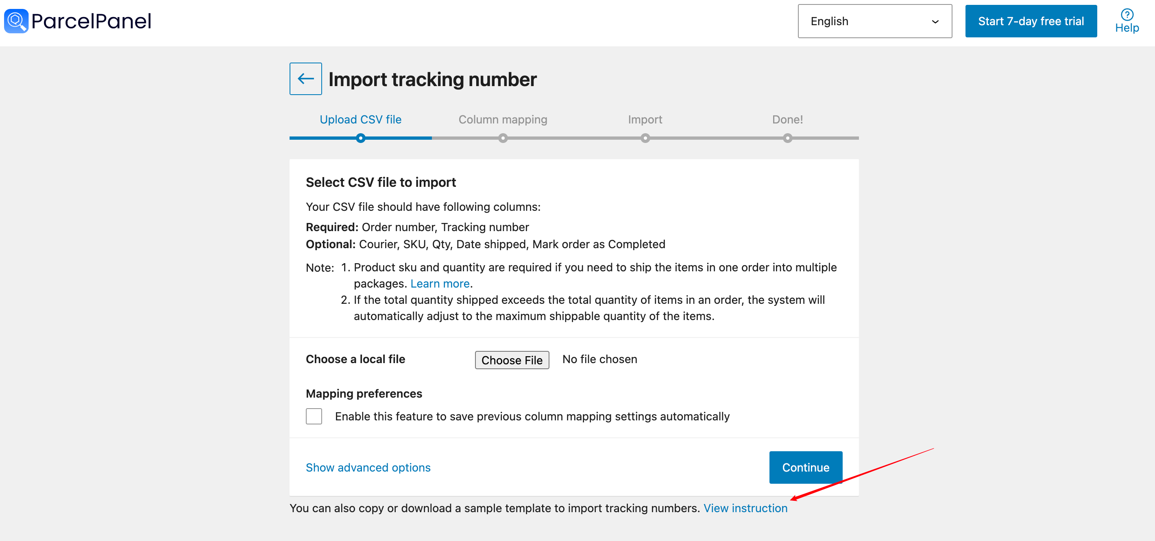
Task: Open the View instruction link
Action: 745,508
